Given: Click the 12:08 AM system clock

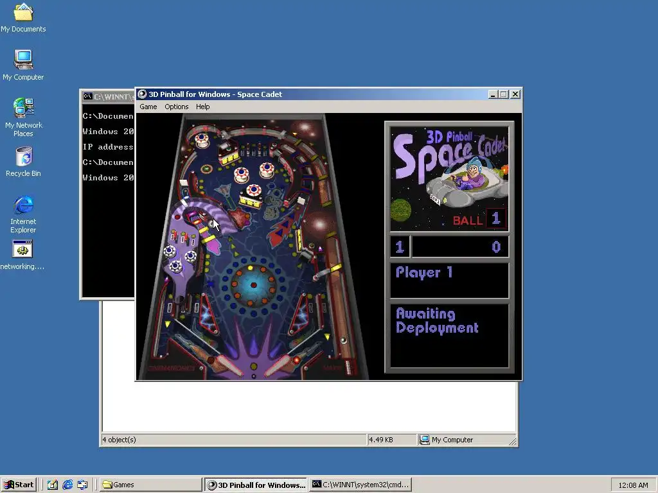Looking at the screenshot, I should point(633,485).
